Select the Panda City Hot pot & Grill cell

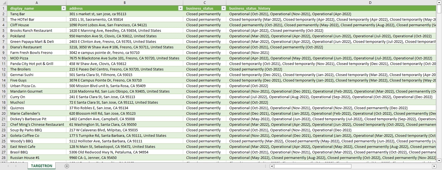37,64
